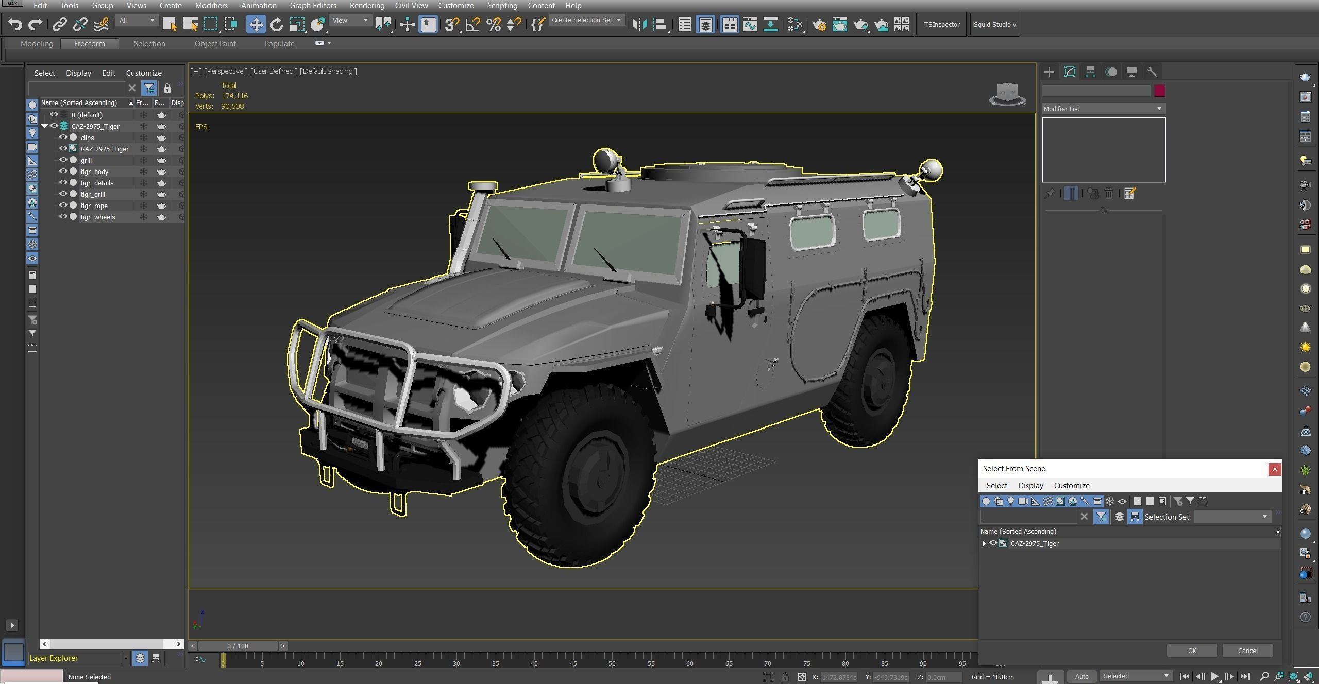
Task: Click the Redo arrow icon
Action: tap(35, 24)
